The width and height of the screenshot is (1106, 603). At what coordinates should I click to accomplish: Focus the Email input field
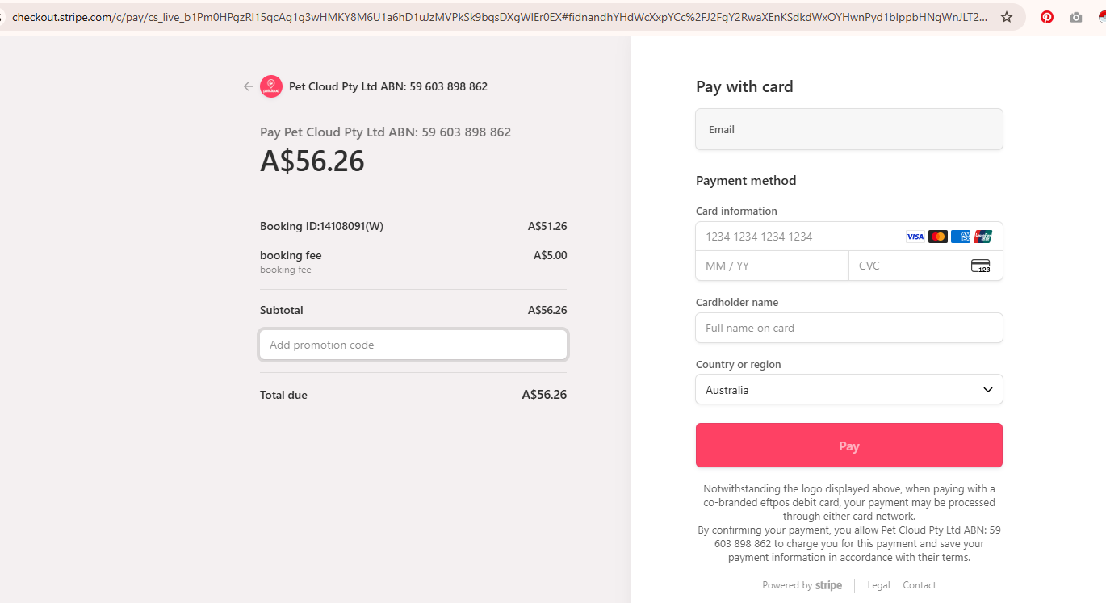pyautogui.click(x=848, y=129)
